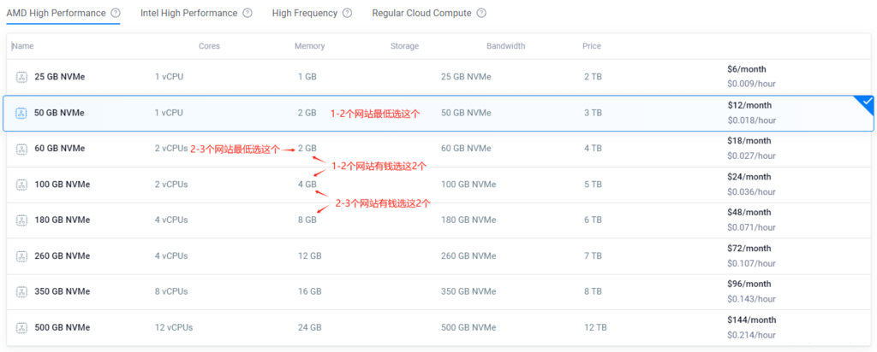
Task: Click the server icon for 60 GB NVMe
Action: click(x=21, y=149)
